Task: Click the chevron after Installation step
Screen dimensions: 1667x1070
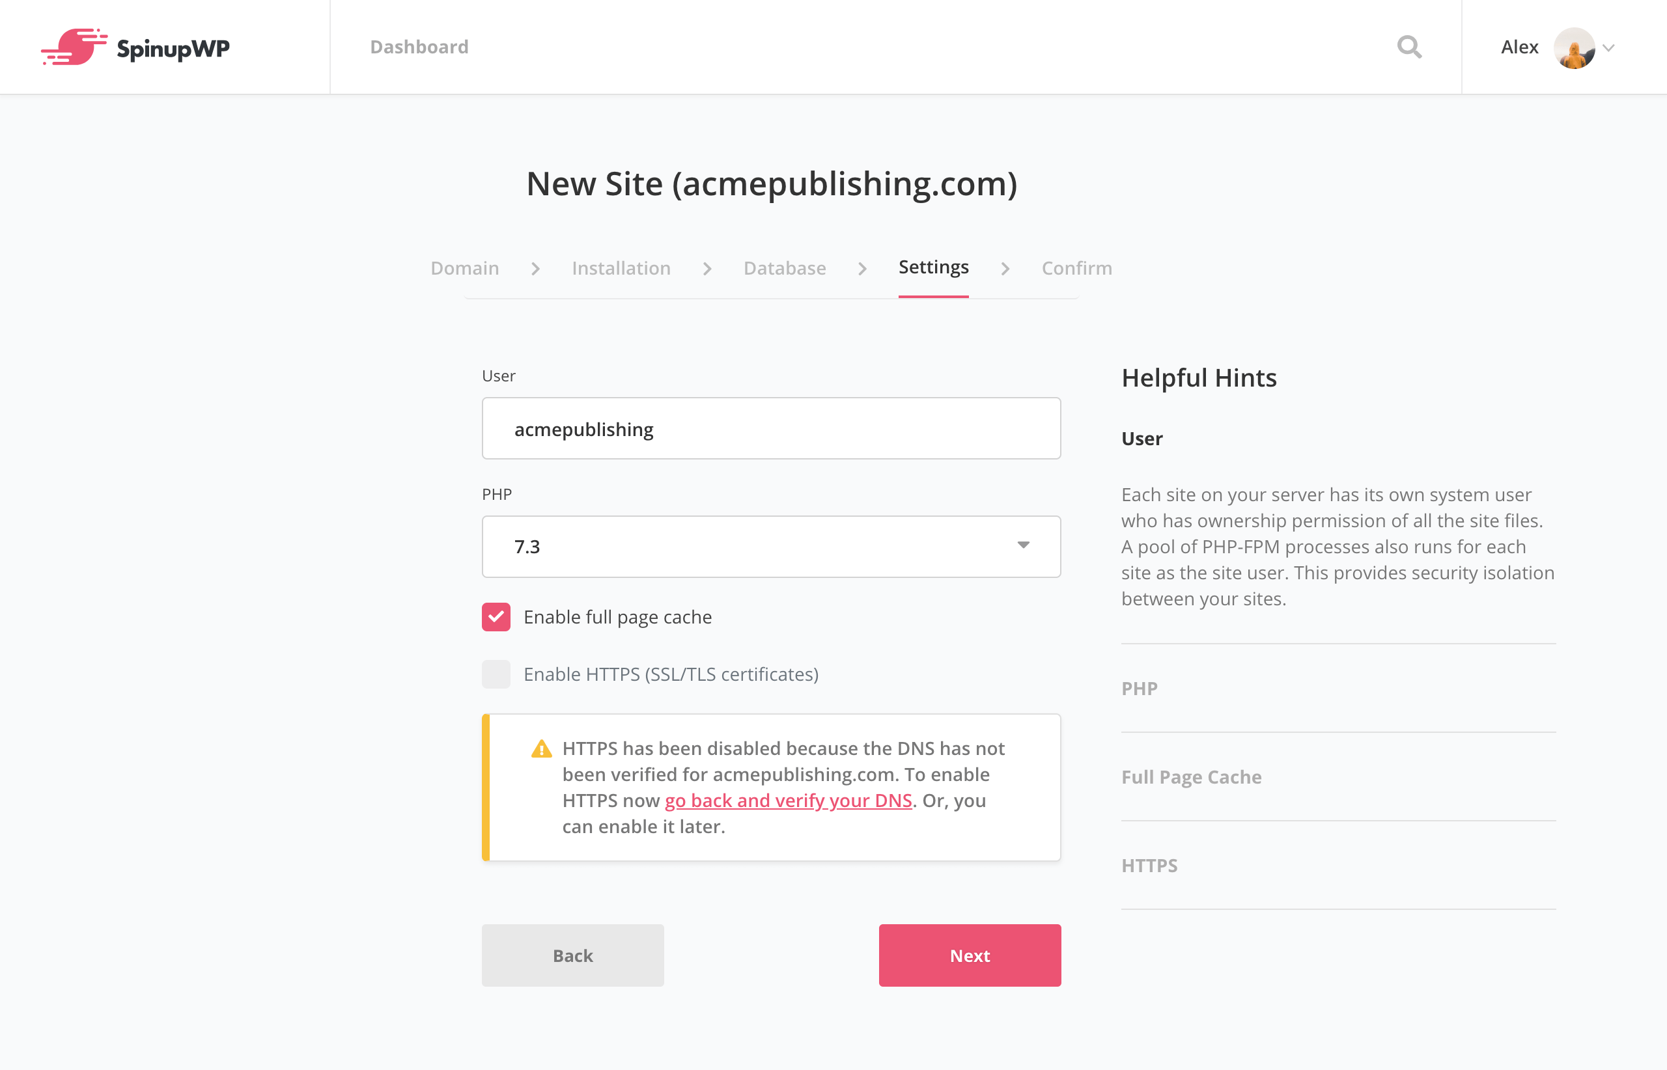Action: (707, 269)
